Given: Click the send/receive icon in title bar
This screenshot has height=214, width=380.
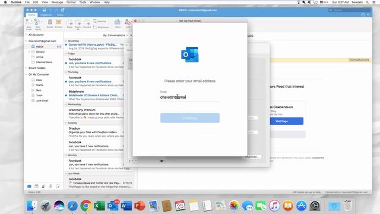Looking at the screenshot, I should pyautogui.click(x=63, y=10).
